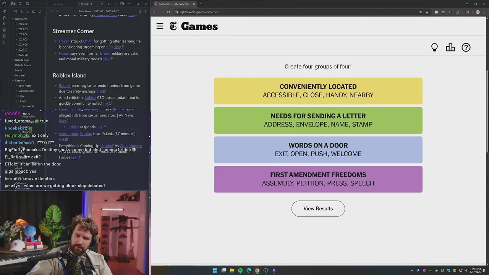Screen dimensions: 489x275
Task: Open the Windows Start menu
Action: tap(215, 270)
